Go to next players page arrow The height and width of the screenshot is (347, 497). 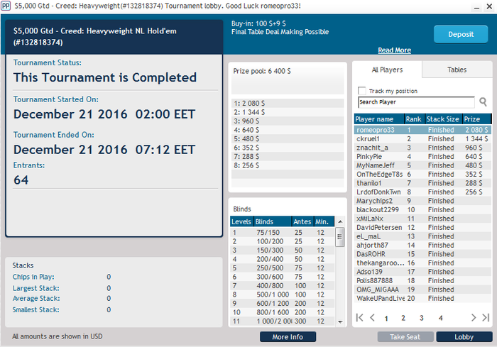click(474, 317)
